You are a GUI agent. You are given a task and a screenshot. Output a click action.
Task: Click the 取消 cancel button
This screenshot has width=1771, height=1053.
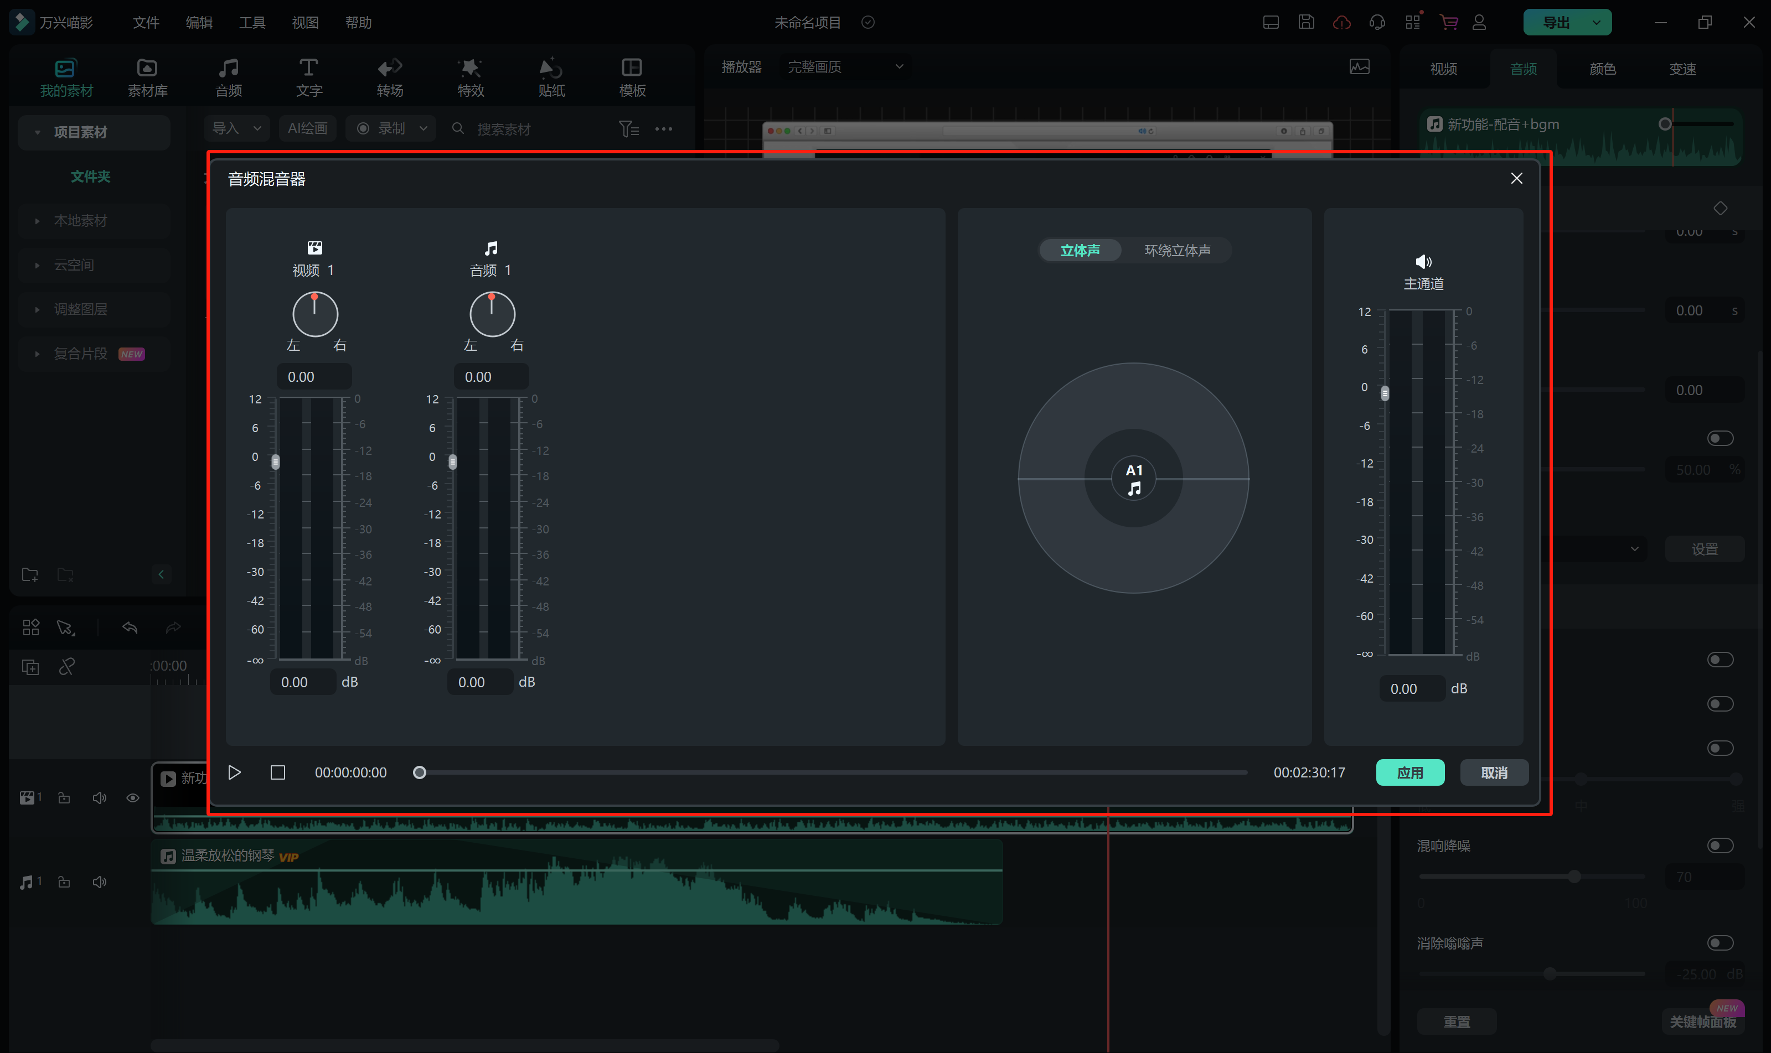click(x=1494, y=772)
